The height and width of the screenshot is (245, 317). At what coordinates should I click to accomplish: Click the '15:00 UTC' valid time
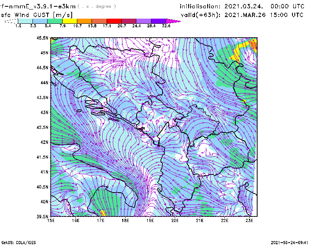click(286, 15)
